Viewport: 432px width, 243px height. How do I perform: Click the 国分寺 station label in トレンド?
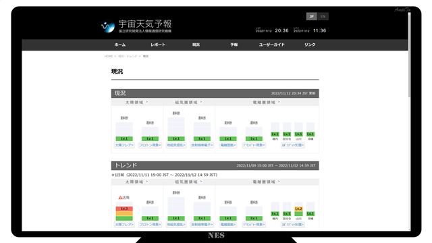287,219
